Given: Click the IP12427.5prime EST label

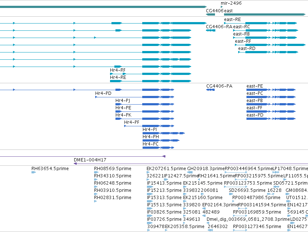Looking at the screenshot, I should click(x=181, y=176).
